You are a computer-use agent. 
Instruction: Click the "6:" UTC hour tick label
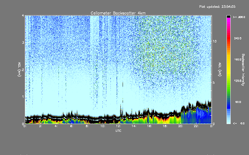(x=72, y=126)
